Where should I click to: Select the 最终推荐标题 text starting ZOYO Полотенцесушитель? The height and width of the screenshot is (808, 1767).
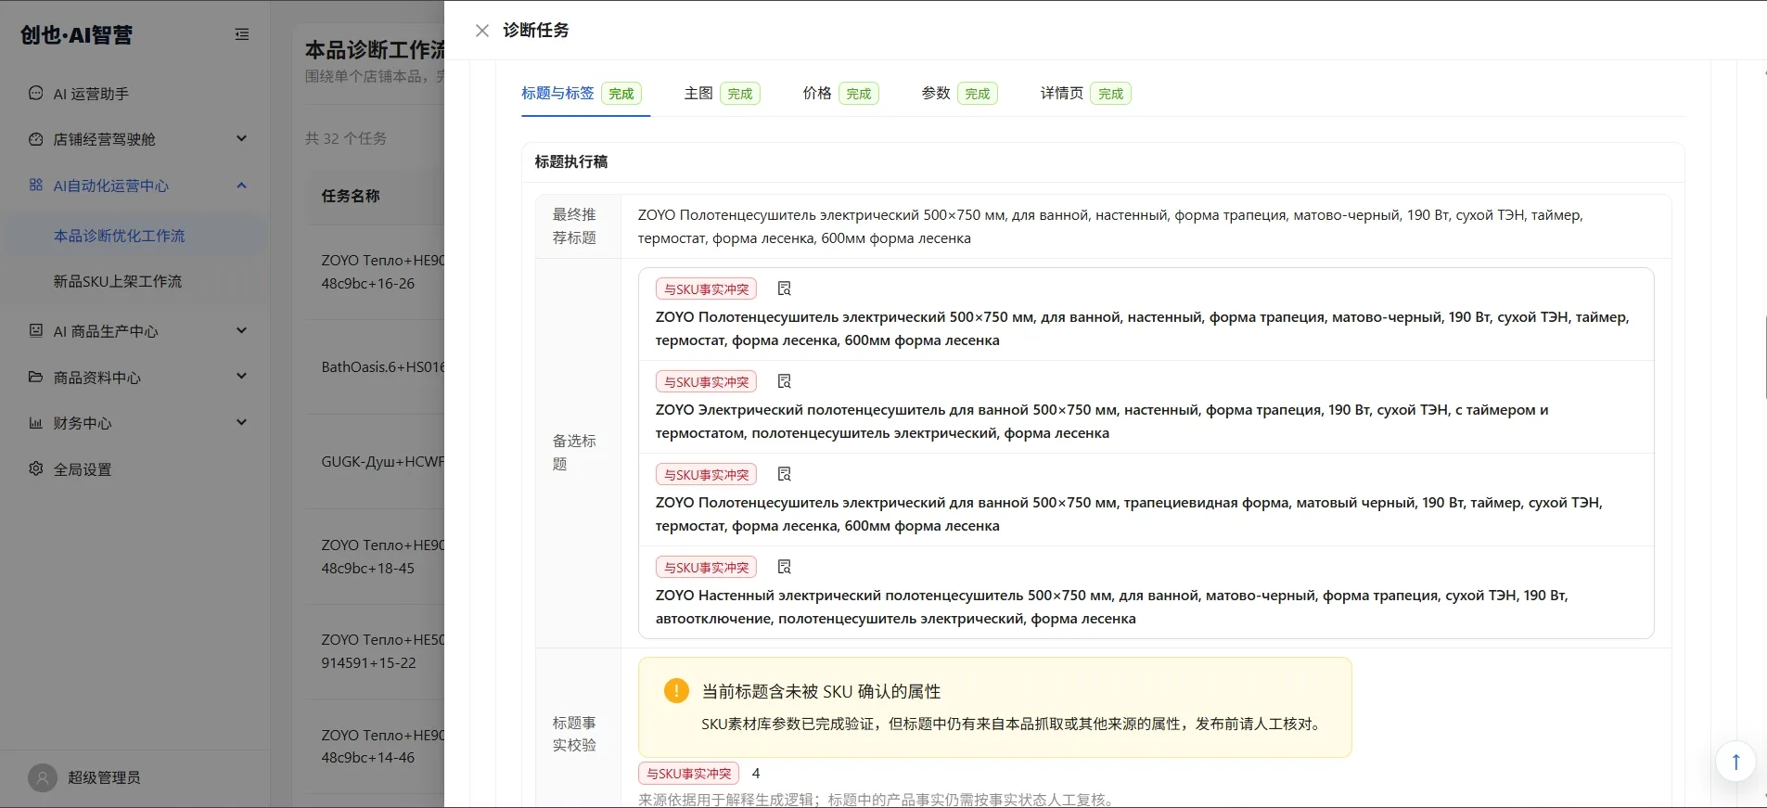pos(1110,226)
